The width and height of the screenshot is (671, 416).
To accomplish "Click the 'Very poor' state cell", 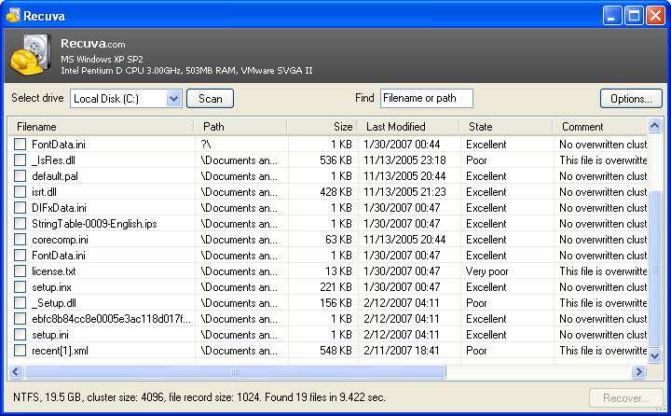I will coord(487,271).
